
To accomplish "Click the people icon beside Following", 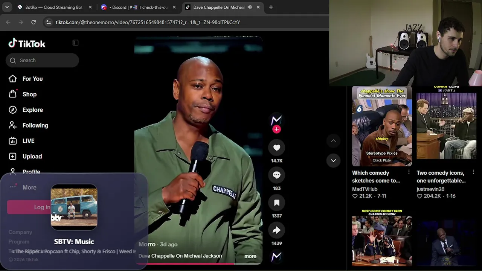I will (13, 125).
